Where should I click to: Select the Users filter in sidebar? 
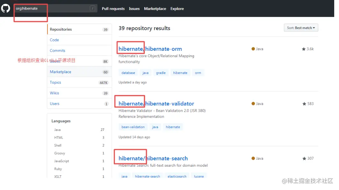79,103
